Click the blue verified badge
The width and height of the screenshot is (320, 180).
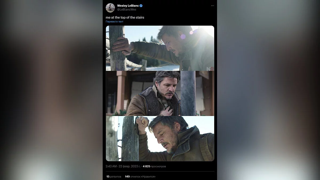141,6
